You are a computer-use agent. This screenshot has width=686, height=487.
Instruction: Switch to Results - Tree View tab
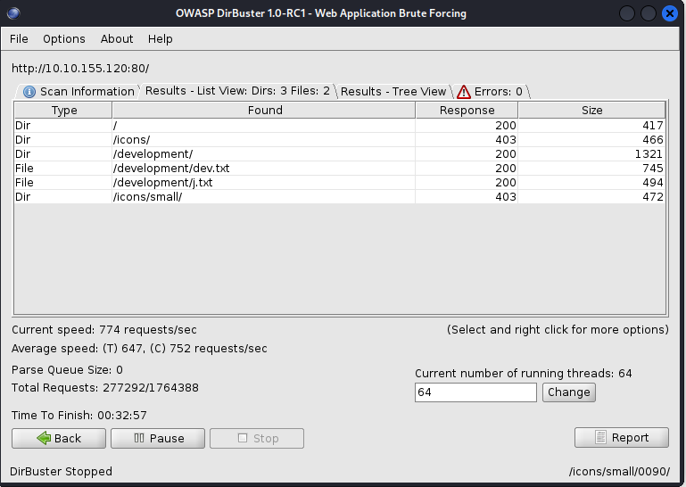[393, 91]
